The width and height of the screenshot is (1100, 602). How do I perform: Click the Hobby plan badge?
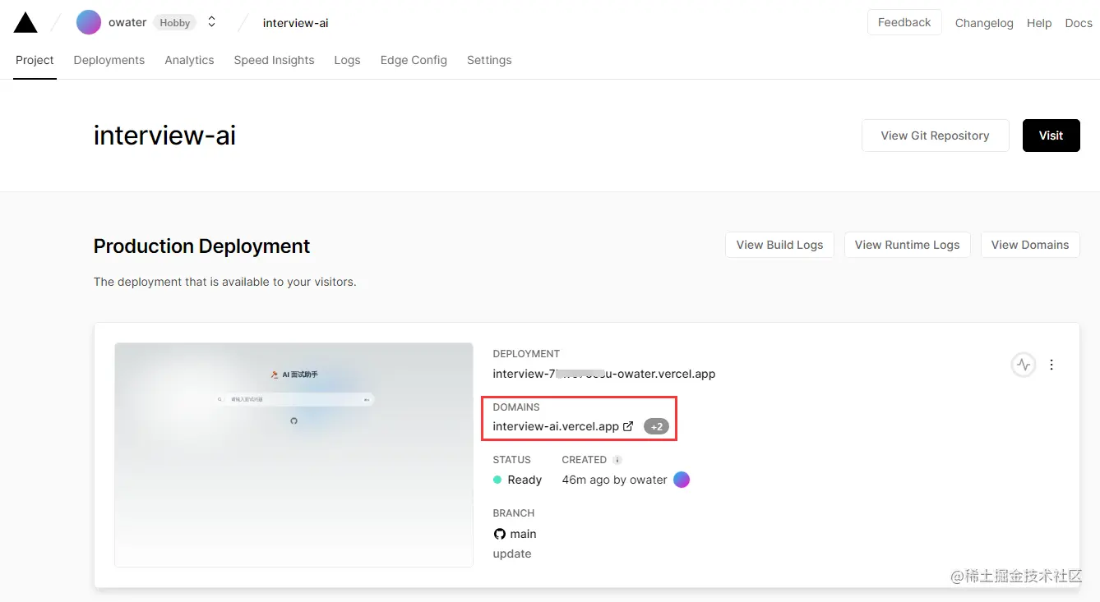(175, 23)
